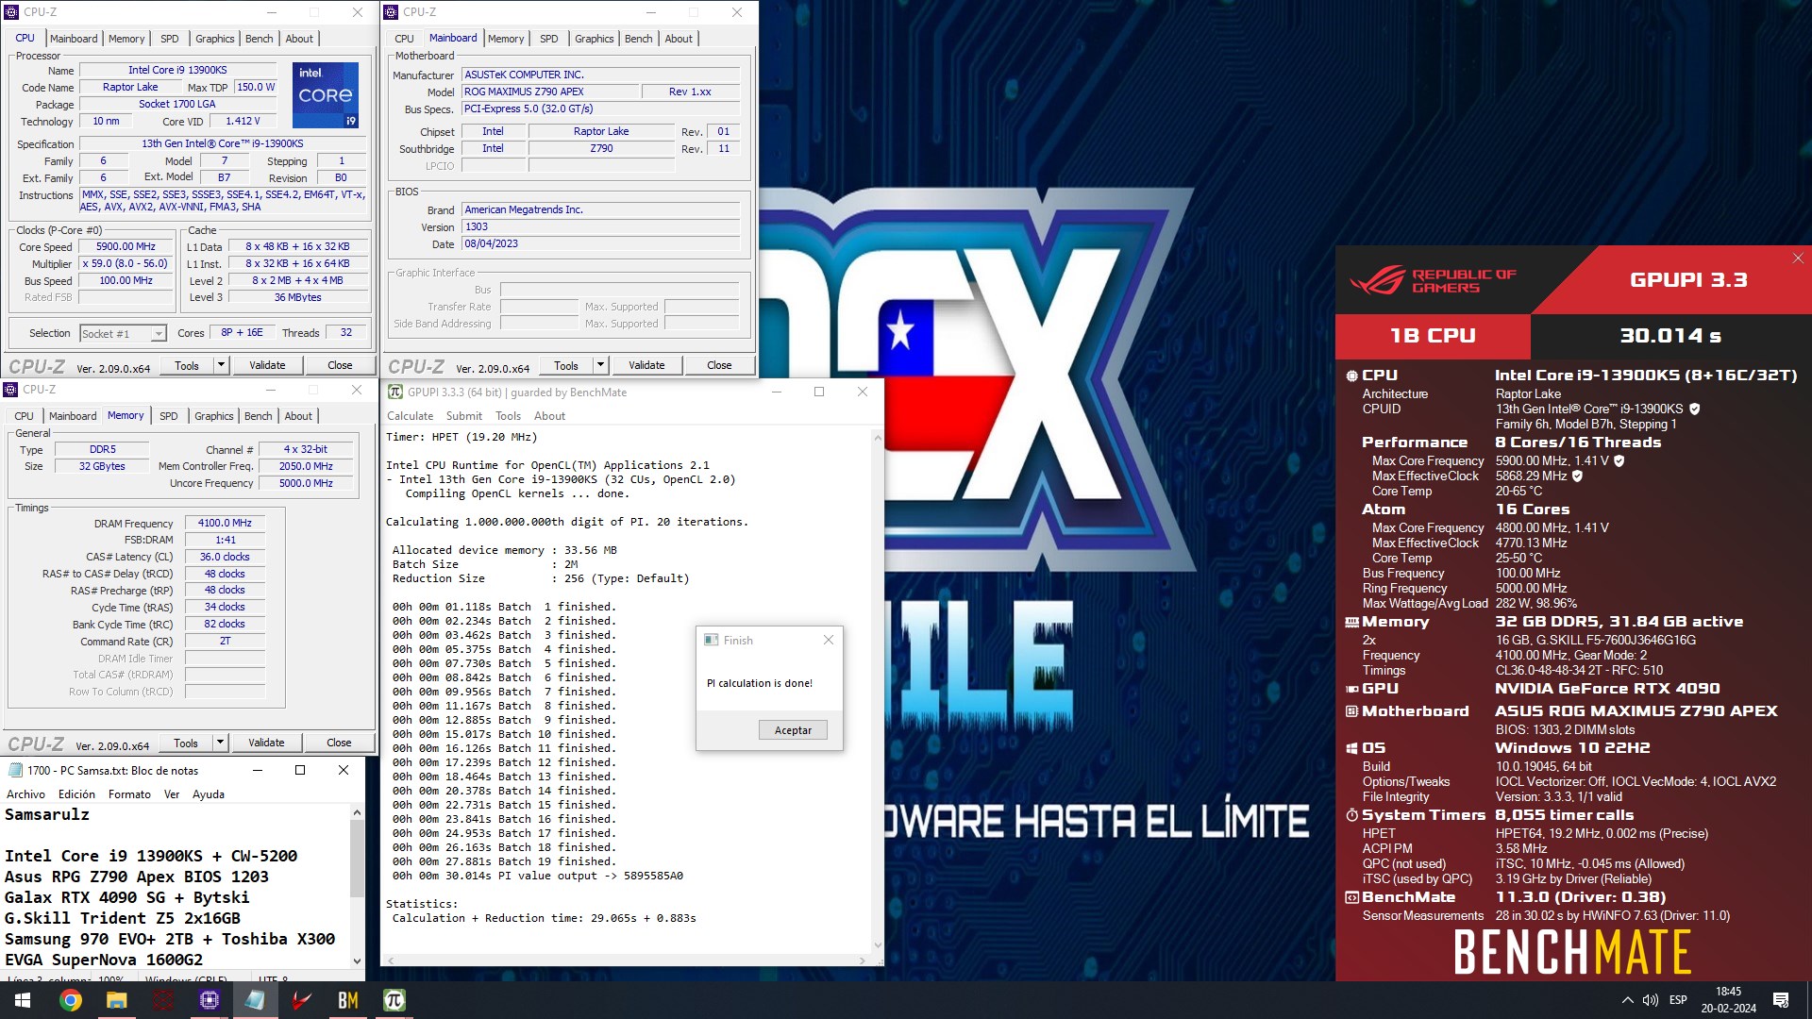Open Ayuda menu in Notepad

[209, 794]
